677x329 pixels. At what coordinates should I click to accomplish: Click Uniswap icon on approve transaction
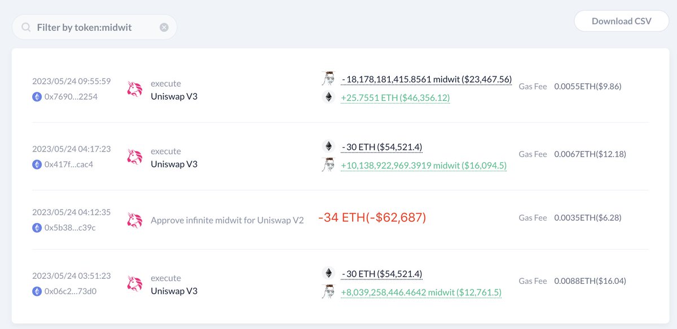pos(134,220)
